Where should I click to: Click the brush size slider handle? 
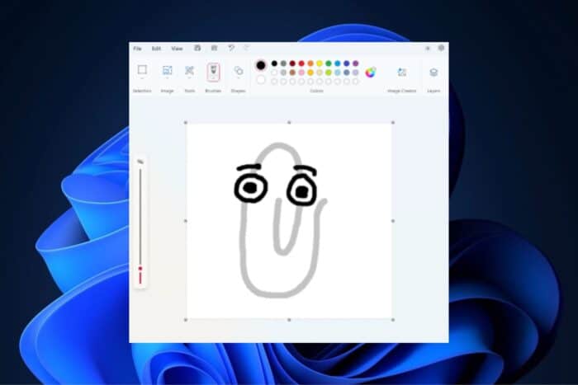coord(140,268)
